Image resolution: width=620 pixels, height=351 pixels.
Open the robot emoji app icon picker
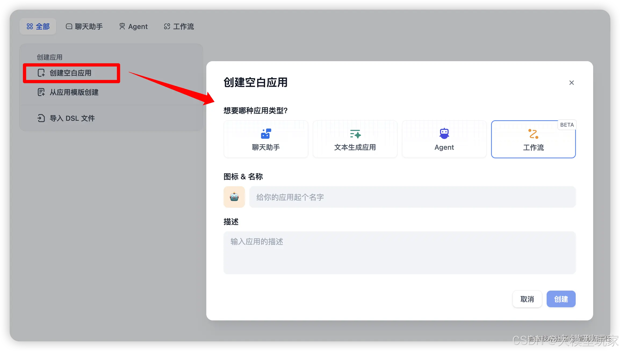234,197
